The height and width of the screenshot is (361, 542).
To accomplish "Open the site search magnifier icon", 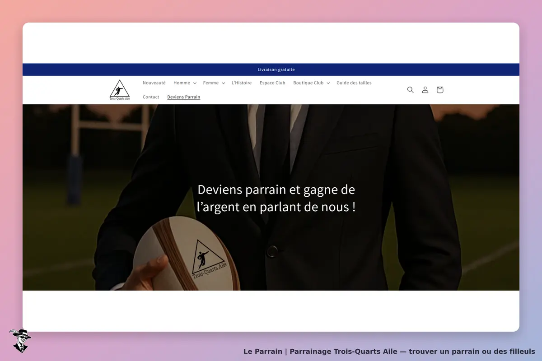I will 410,90.
